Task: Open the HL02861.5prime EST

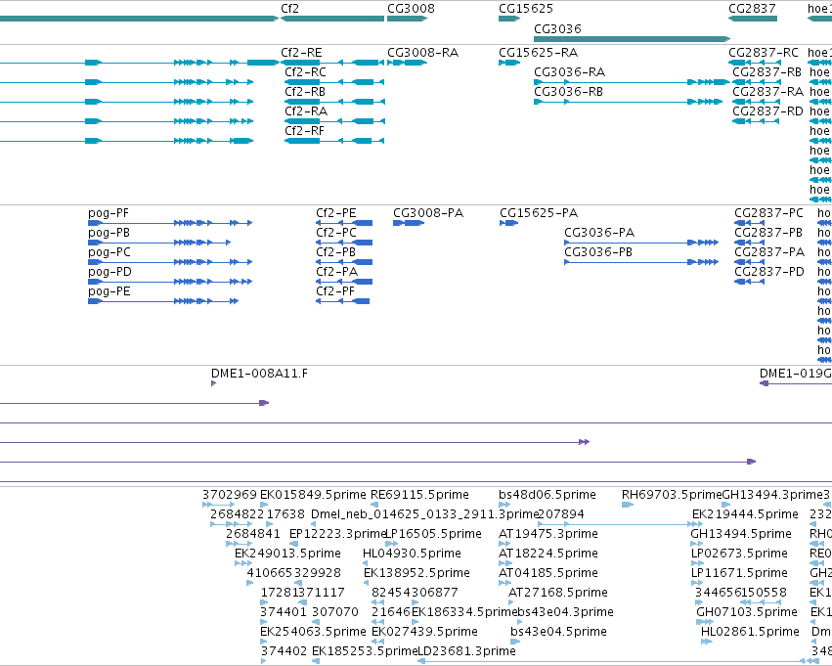Action: point(707,643)
